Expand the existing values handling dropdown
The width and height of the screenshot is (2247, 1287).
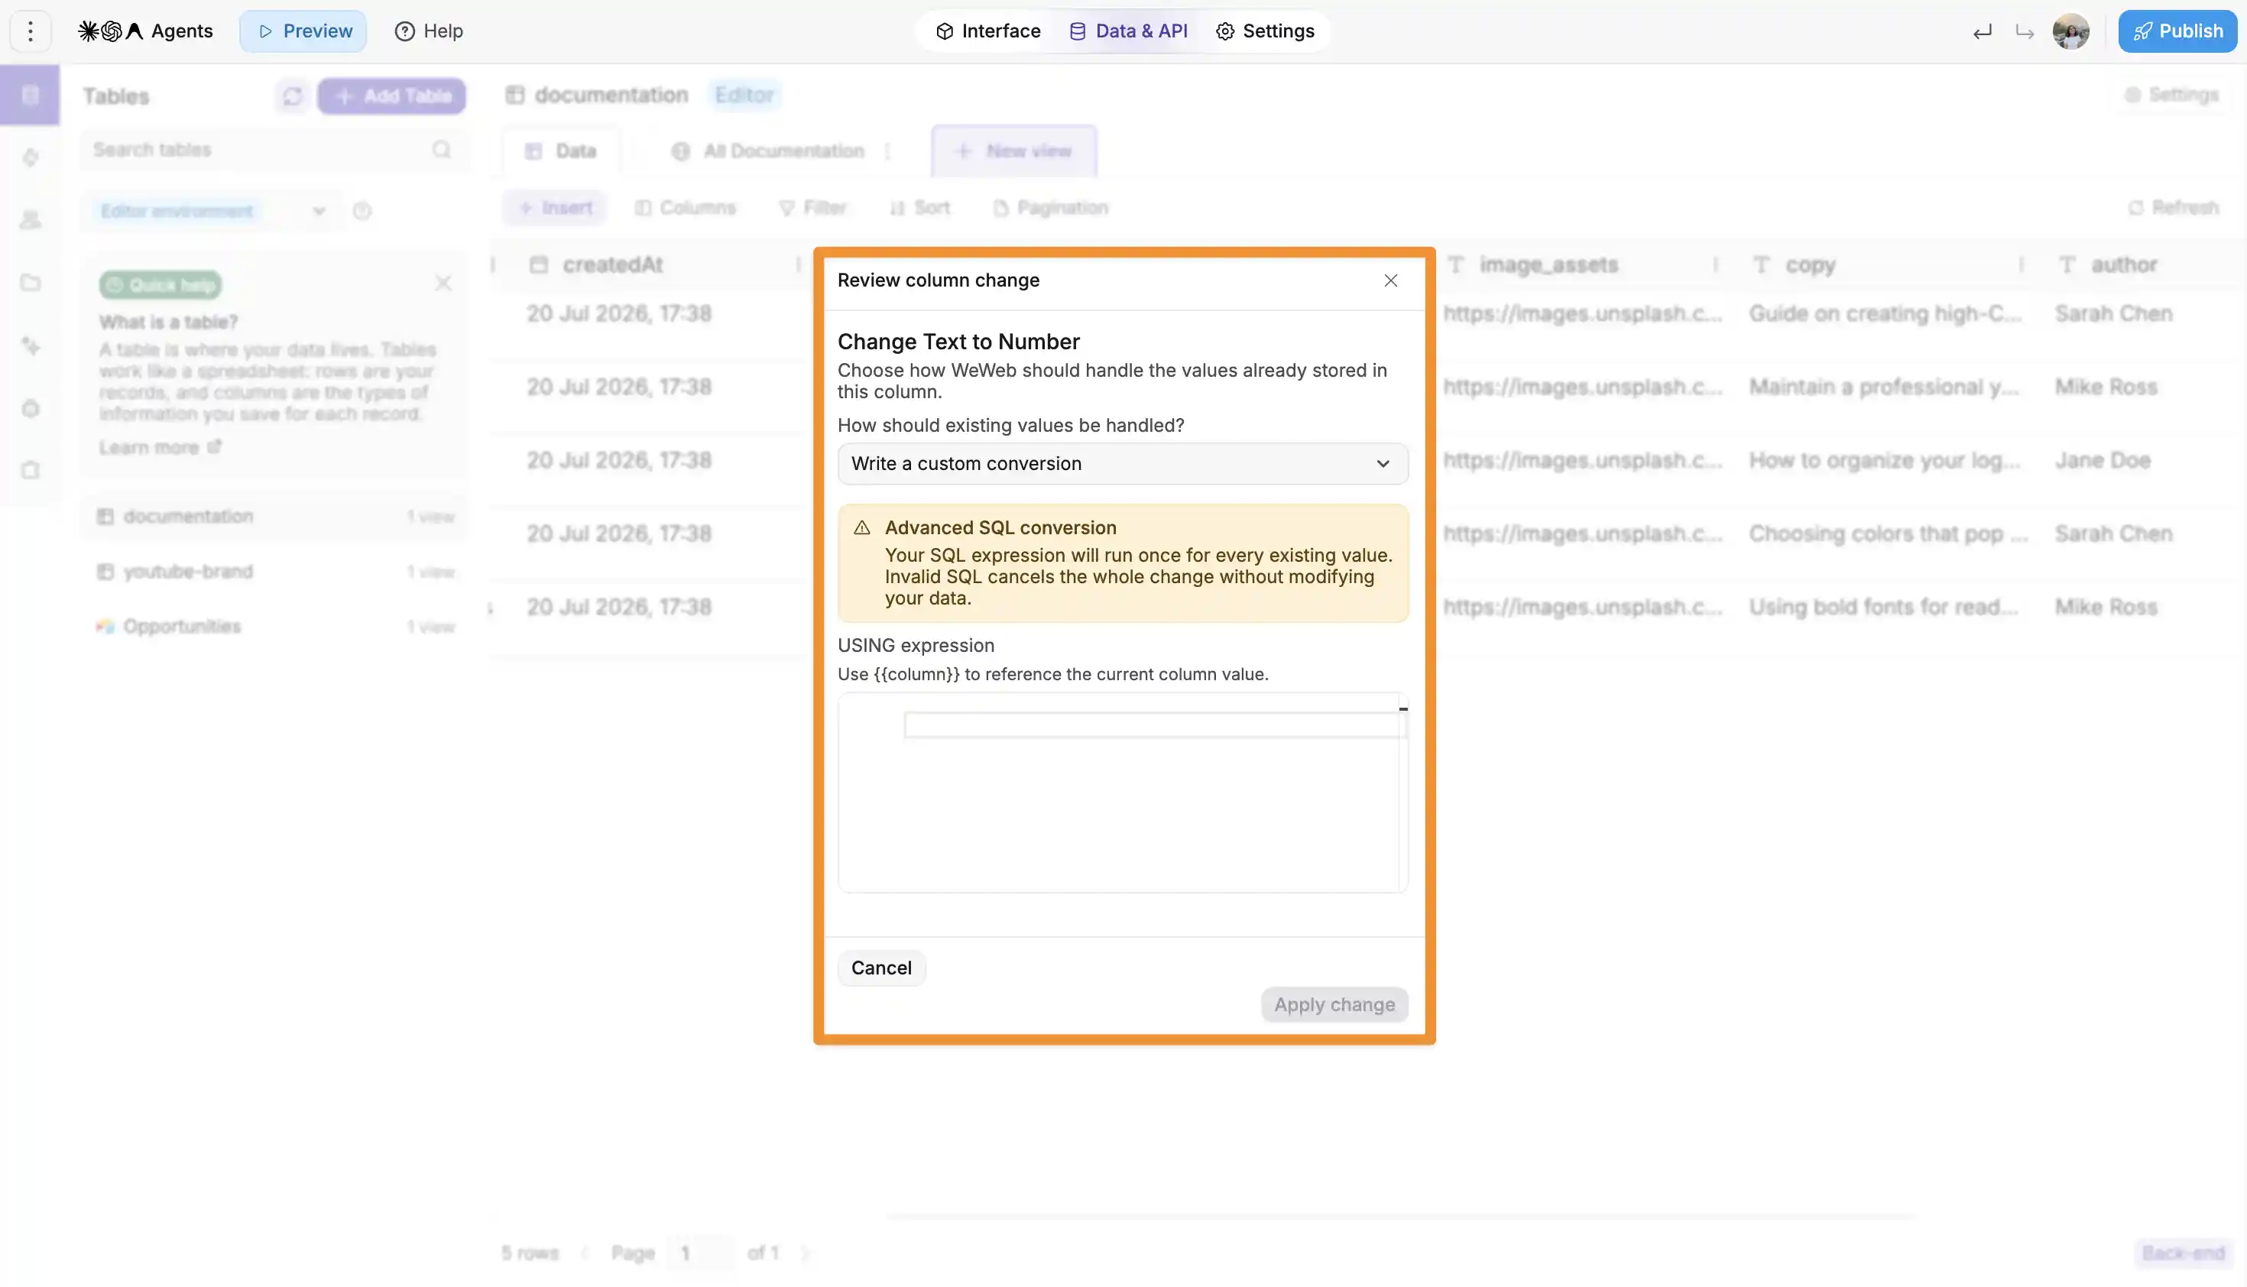point(1123,463)
